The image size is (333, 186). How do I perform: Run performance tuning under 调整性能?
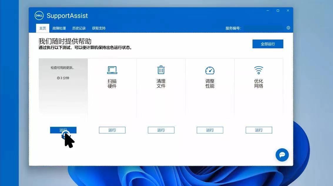[210, 130]
